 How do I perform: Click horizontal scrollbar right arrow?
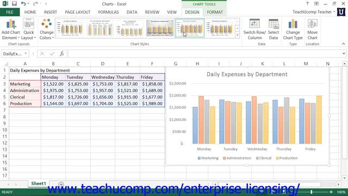pos(338,185)
